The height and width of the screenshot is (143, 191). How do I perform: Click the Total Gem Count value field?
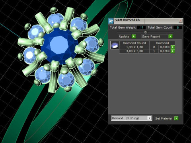click(177, 27)
